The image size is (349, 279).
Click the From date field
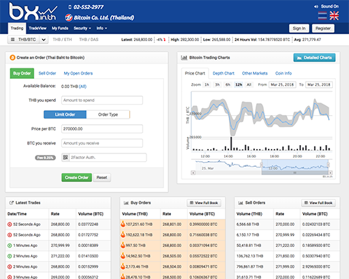coord(283,84)
